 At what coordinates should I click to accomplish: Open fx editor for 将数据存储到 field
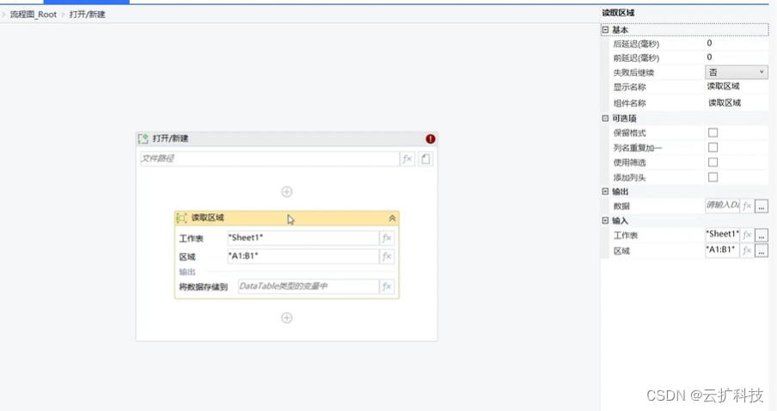pos(387,286)
